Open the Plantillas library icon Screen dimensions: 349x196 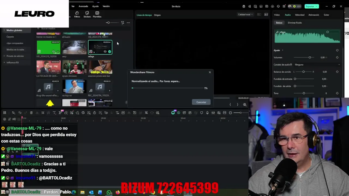(97, 14)
